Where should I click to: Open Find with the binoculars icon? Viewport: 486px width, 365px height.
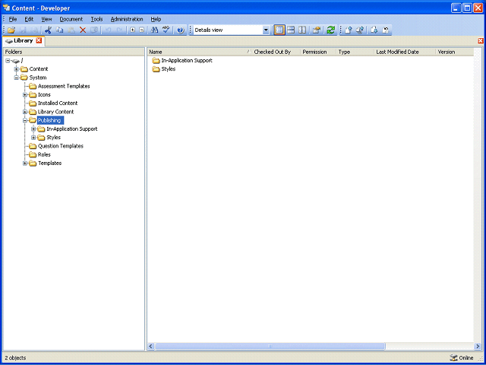pos(155,30)
